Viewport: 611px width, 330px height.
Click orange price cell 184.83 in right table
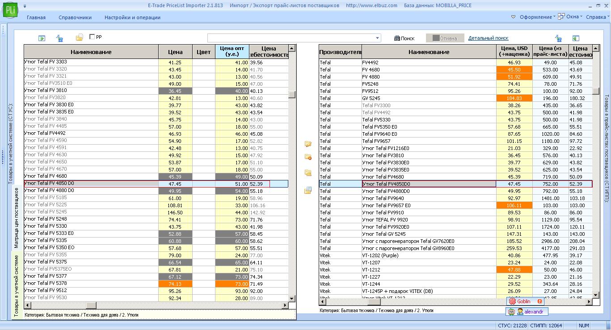click(514, 98)
